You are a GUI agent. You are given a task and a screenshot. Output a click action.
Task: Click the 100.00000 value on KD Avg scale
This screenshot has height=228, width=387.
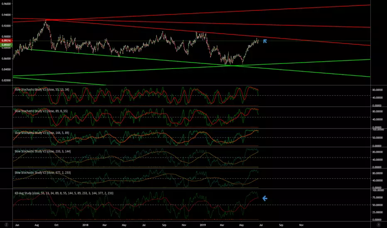coord(377,190)
